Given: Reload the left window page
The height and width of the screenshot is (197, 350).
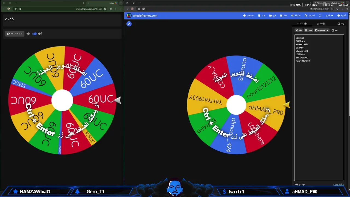Looking at the screenshot, I should [111, 9].
